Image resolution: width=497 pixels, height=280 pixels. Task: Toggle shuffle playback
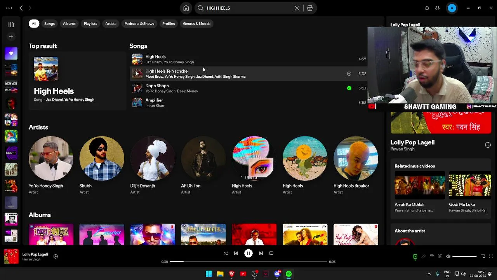point(226,253)
